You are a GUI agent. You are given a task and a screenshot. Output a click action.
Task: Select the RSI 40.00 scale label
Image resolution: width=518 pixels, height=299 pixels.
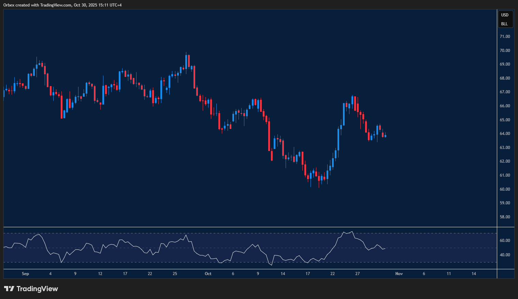(505, 255)
